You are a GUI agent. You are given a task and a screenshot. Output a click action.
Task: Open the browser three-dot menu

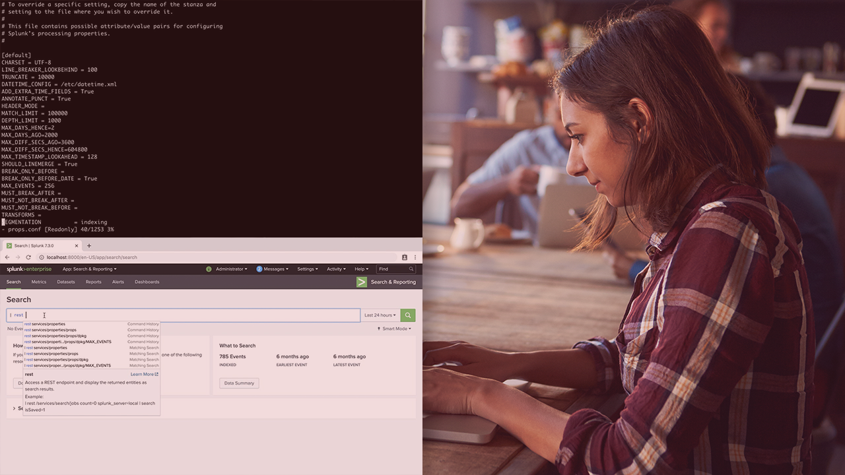click(415, 257)
